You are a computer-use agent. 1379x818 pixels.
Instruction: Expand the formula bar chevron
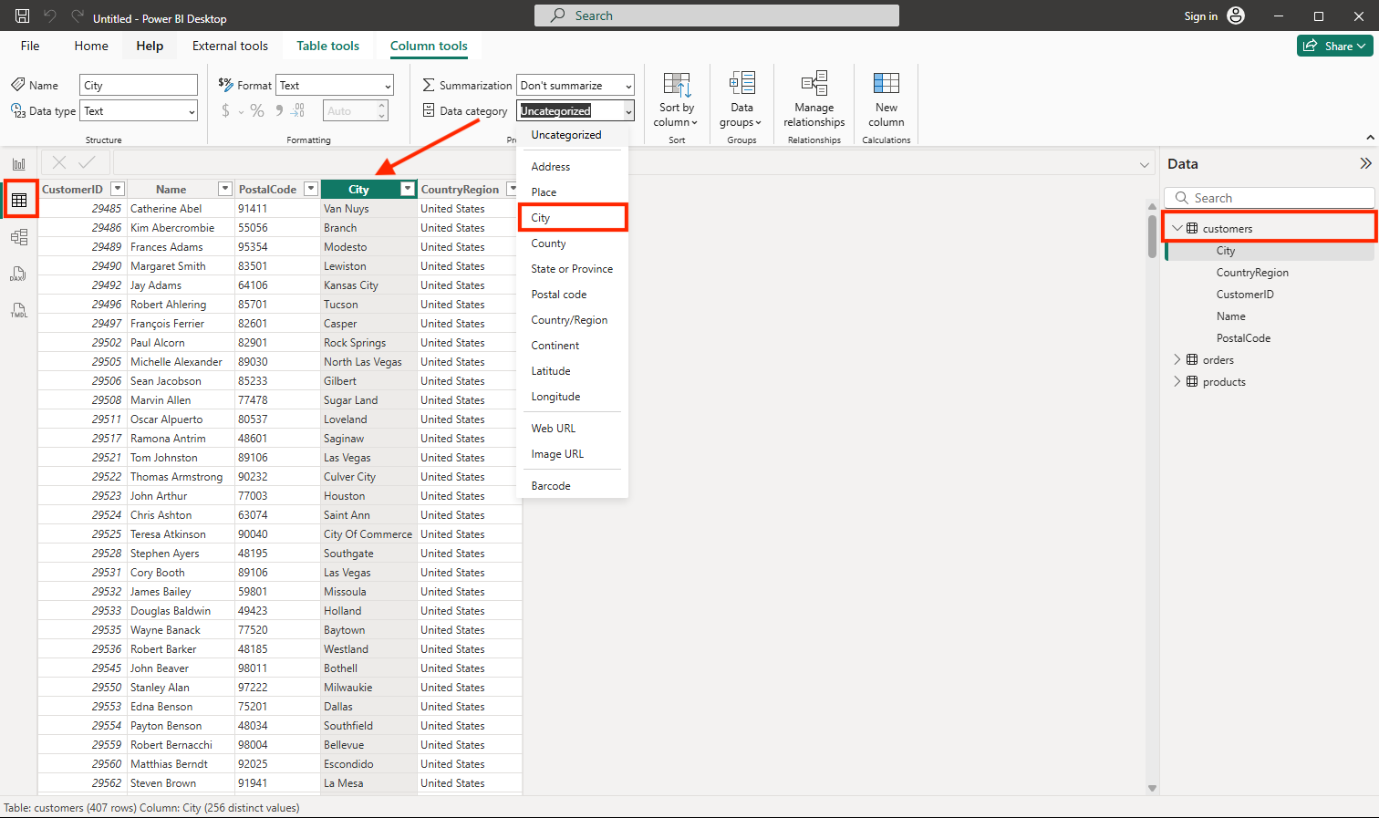click(x=1145, y=165)
